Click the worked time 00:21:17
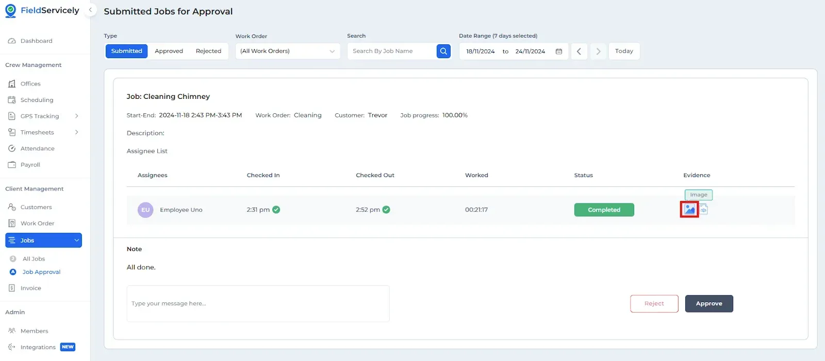Screen dimensions: 825x361 tap(476, 210)
